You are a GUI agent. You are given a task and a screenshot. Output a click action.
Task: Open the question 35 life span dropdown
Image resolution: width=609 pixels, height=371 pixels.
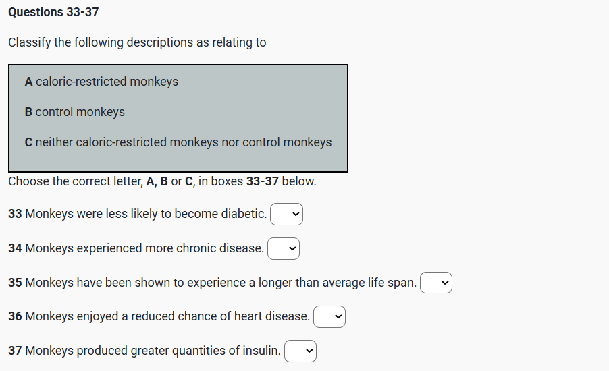point(436,283)
